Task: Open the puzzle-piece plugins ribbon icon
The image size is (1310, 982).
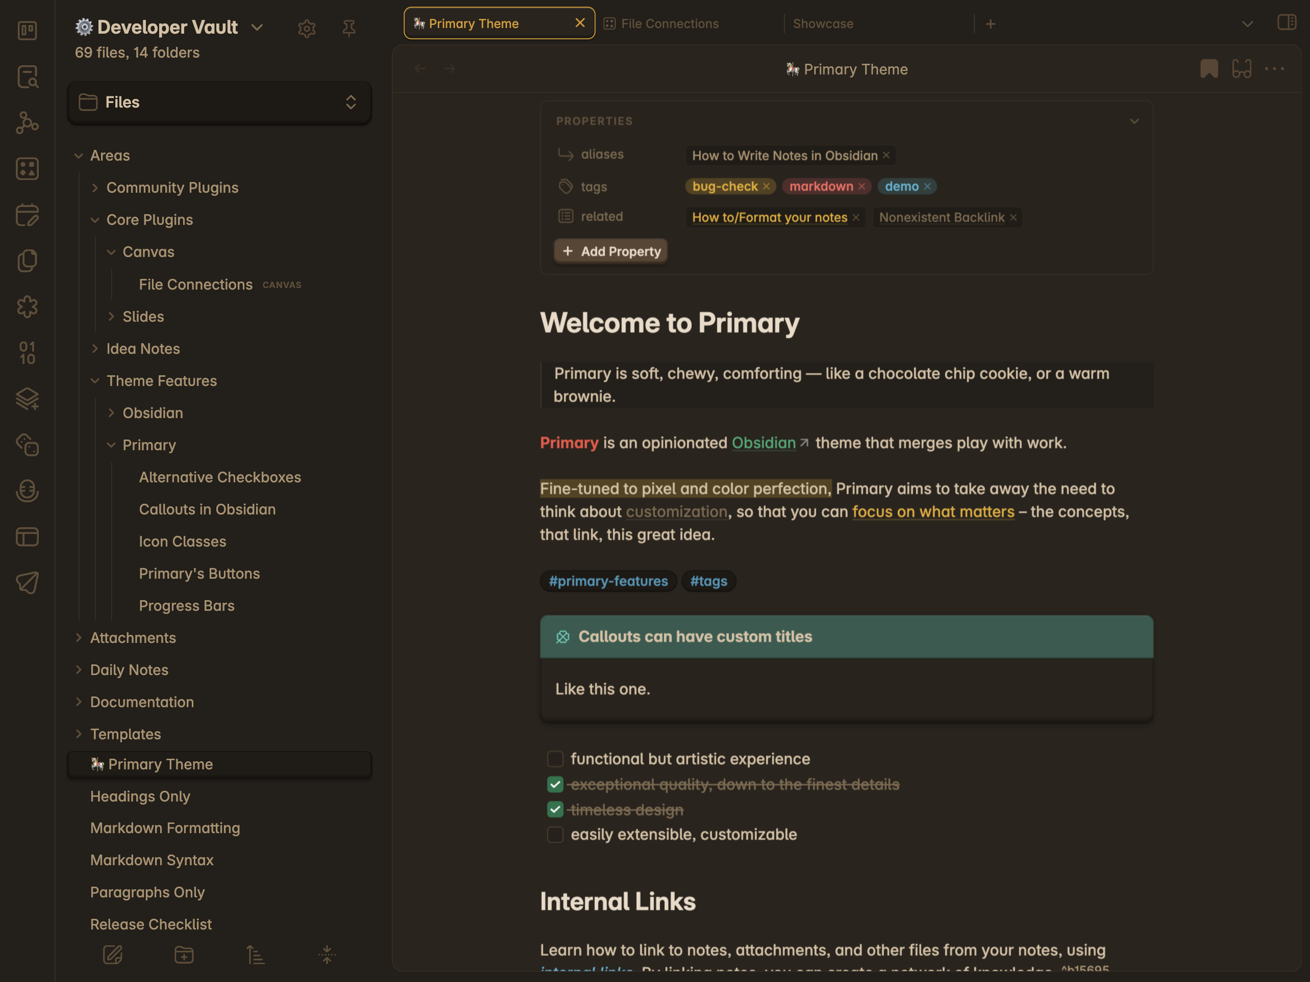Action: click(27, 306)
